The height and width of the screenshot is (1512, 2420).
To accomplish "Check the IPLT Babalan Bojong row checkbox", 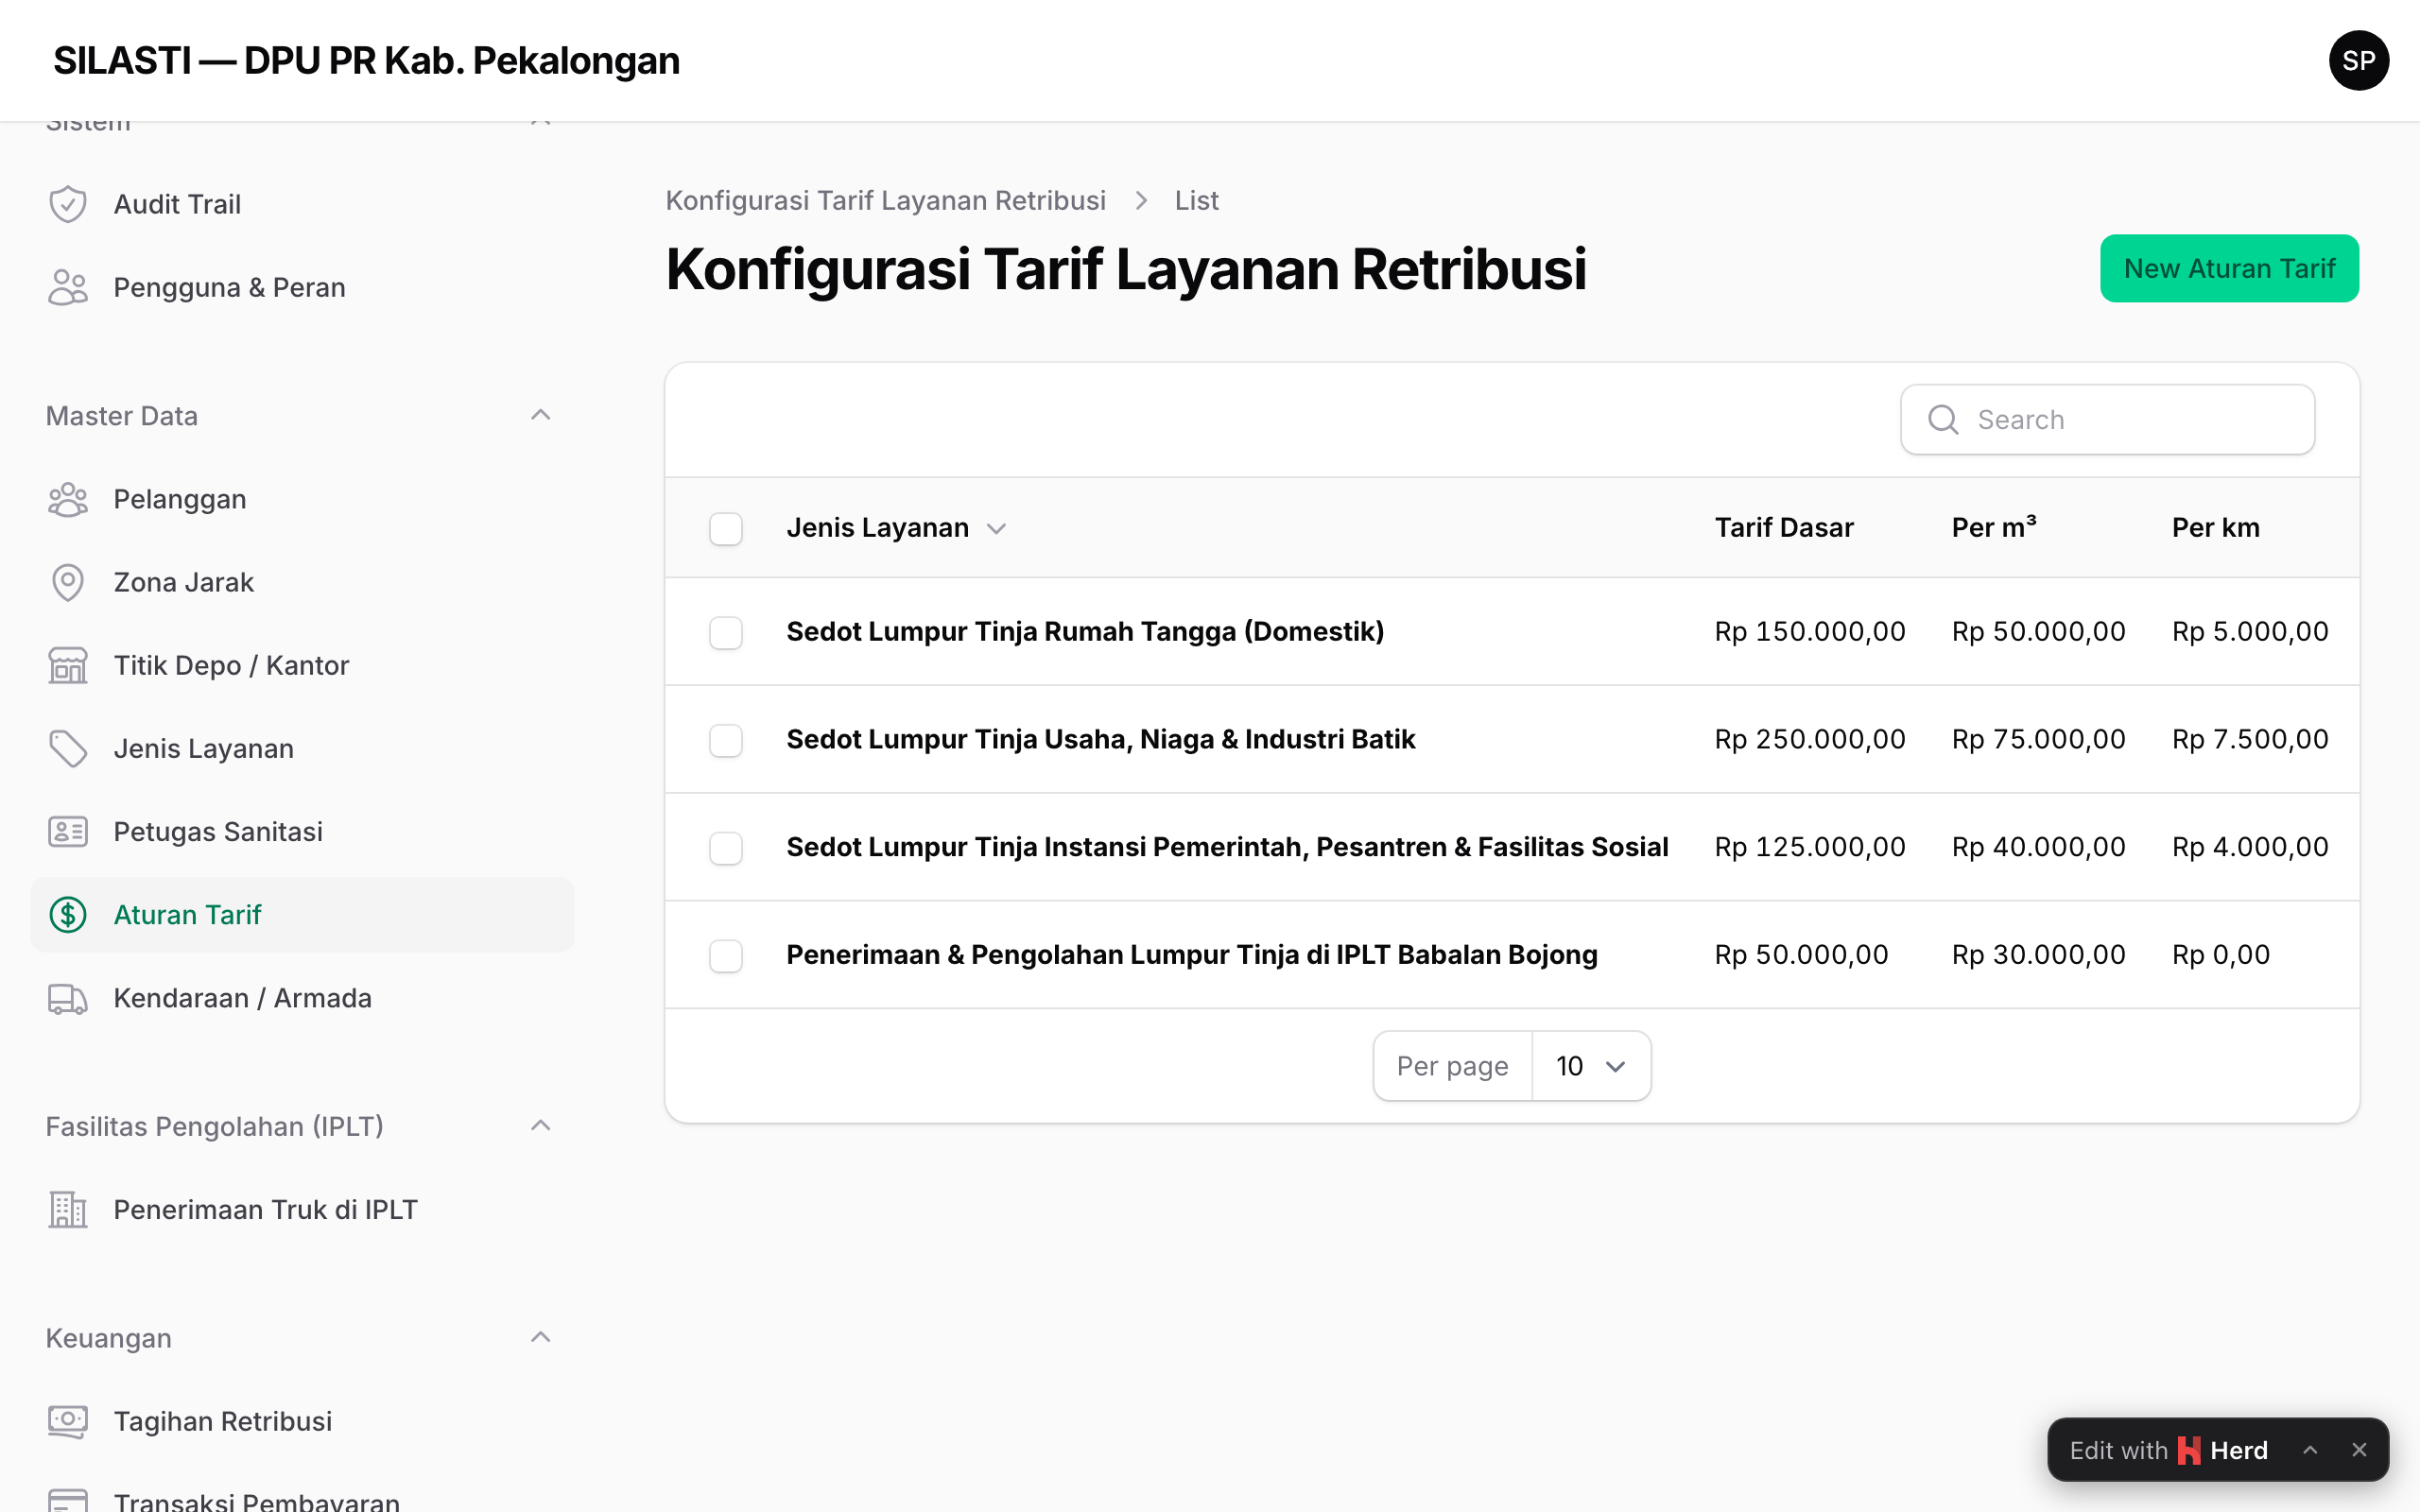I will pyautogui.click(x=726, y=956).
